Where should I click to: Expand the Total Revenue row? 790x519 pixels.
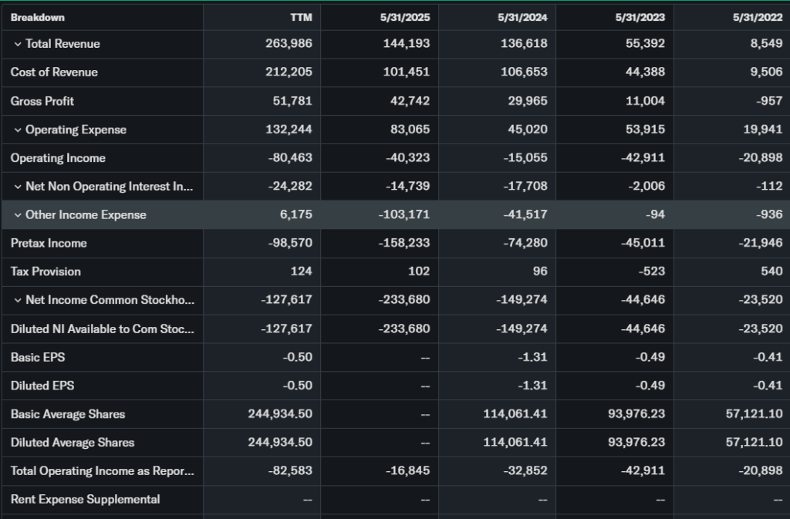[x=18, y=44]
